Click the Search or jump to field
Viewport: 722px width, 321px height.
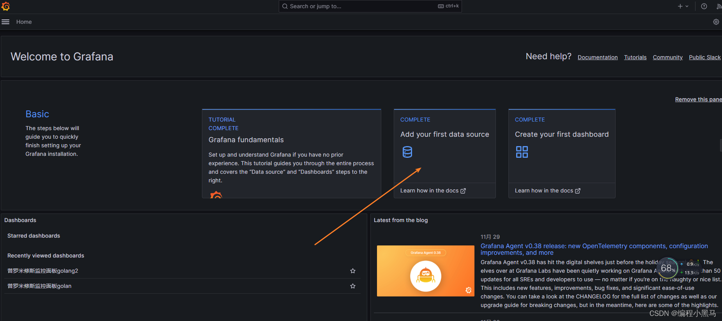click(x=370, y=6)
